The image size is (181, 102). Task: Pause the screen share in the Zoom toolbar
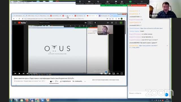[142, 2]
